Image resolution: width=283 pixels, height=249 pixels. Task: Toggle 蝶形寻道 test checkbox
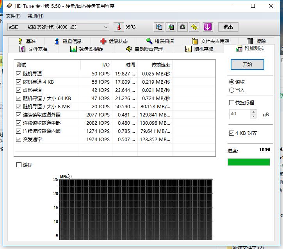pyautogui.click(x=19, y=90)
